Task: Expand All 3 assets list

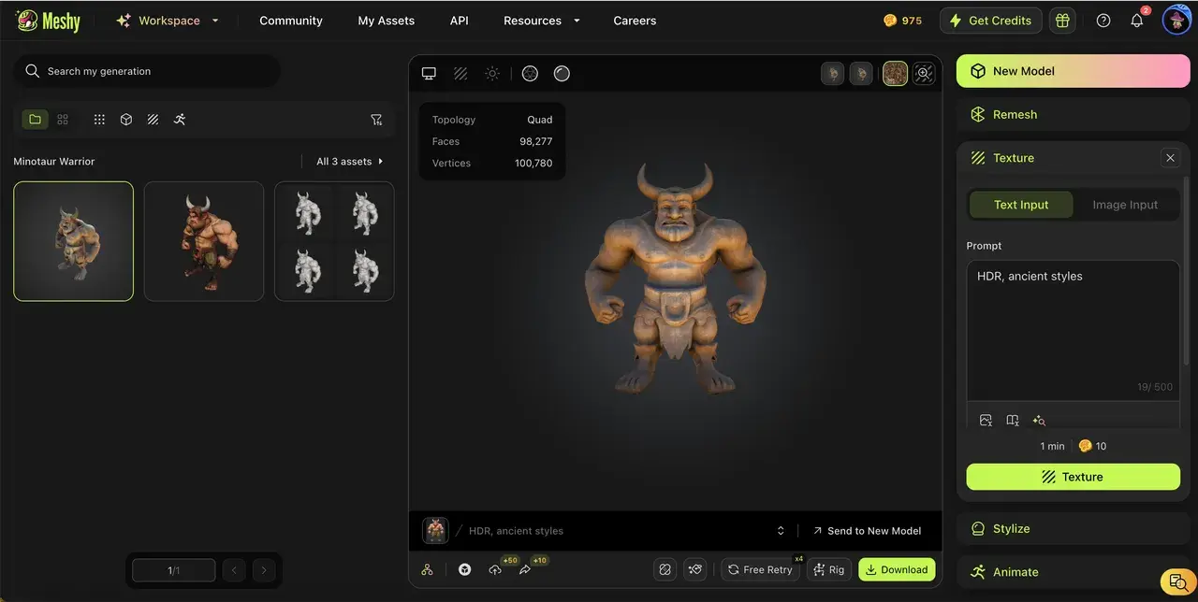Action: (349, 162)
